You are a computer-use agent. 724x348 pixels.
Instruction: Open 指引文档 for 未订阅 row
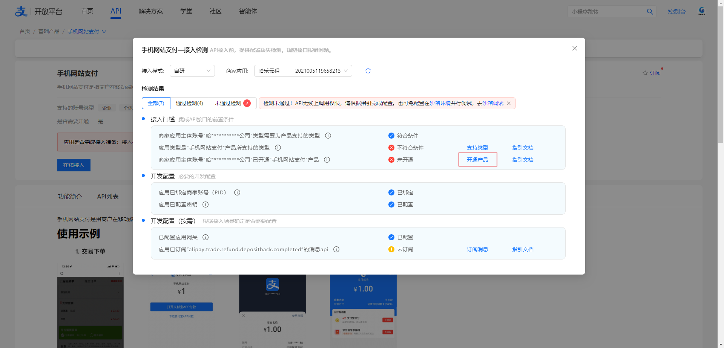[x=523, y=249]
